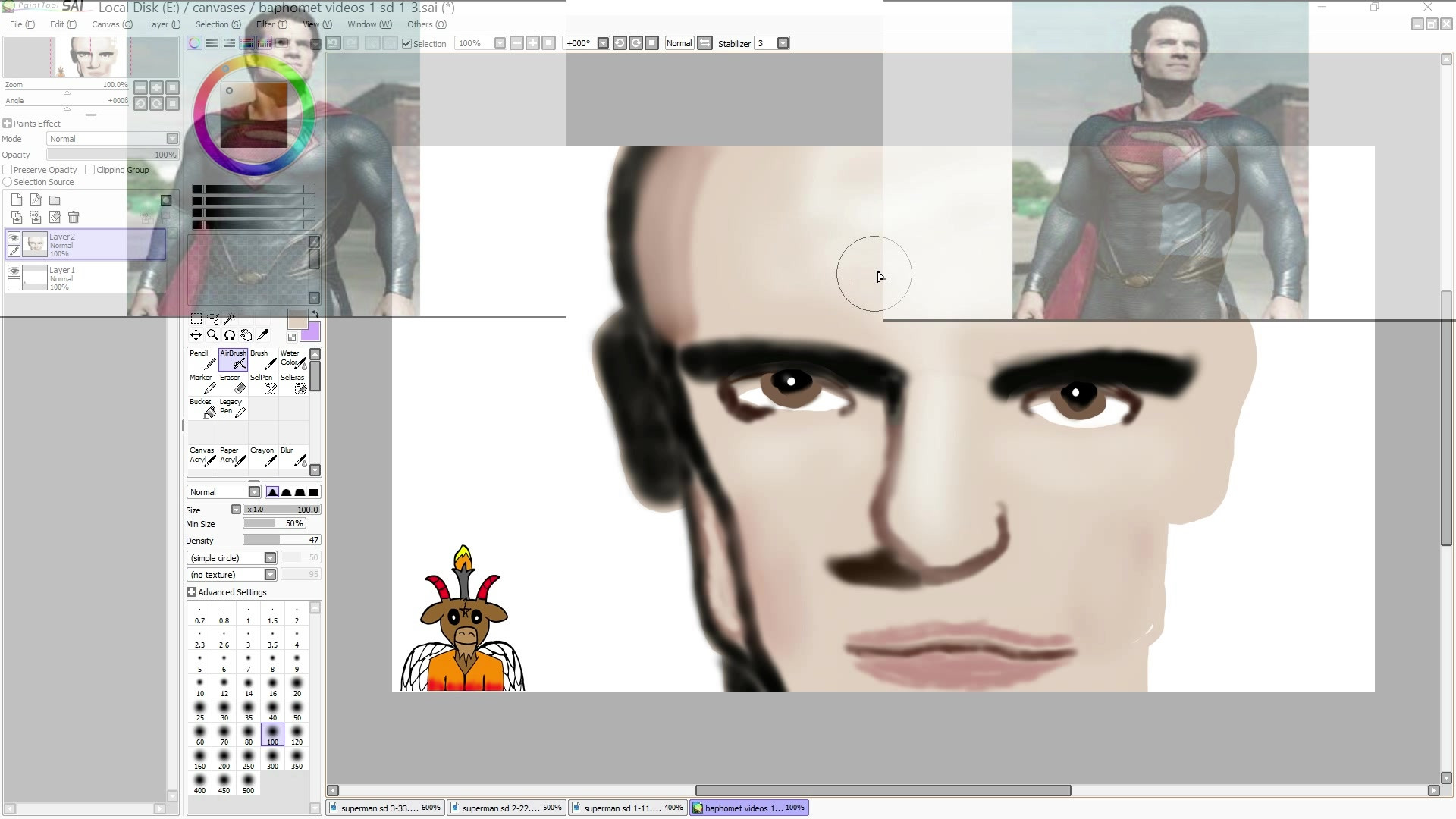The image size is (1456, 819).
Task: Uncheck the Selection checkbox in toolbar
Action: click(x=406, y=44)
